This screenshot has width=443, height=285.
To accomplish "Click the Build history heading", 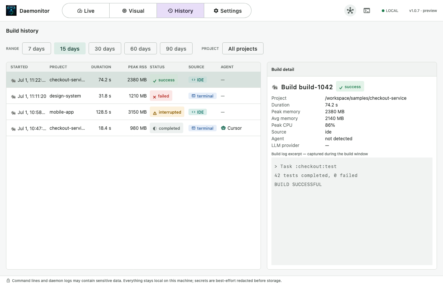I will click(22, 31).
